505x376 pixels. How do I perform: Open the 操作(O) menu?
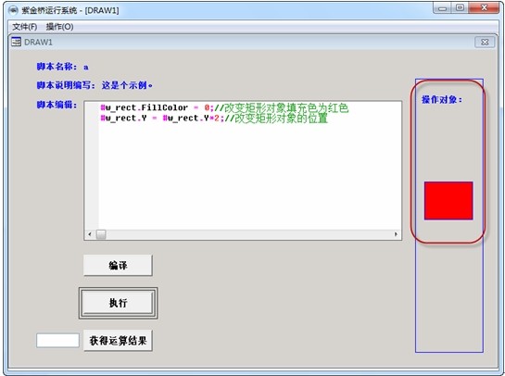(x=59, y=27)
